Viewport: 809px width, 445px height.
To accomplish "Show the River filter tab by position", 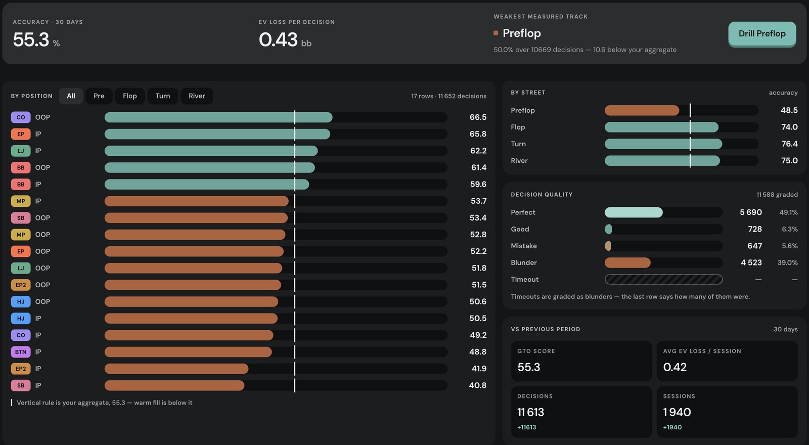I will (x=197, y=96).
